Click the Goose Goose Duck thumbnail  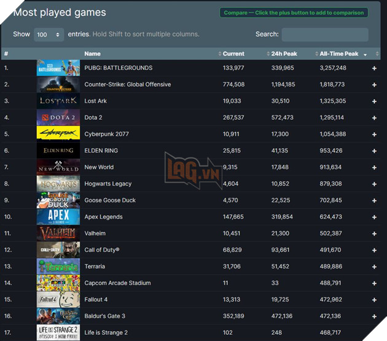[58, 200]
